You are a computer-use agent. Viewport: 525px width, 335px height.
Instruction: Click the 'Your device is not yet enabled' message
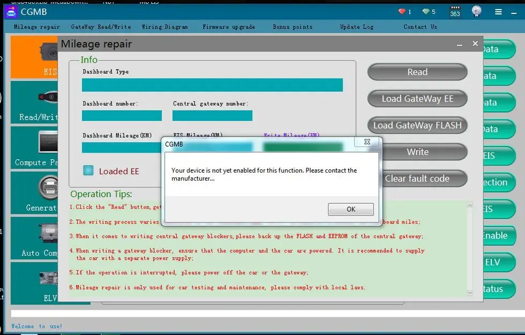(x=264, y=174)
